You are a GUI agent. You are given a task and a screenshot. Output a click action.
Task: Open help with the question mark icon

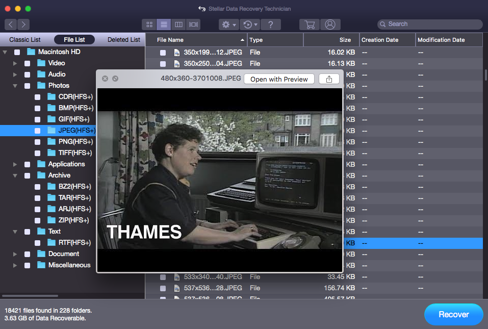pyautogui.click(x=270, y=24)
